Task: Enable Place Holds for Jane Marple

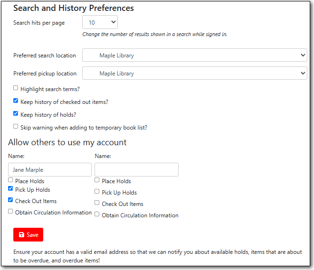Action: coord(10,180)
